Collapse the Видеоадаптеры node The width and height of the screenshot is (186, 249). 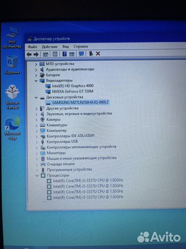(36, 81)
